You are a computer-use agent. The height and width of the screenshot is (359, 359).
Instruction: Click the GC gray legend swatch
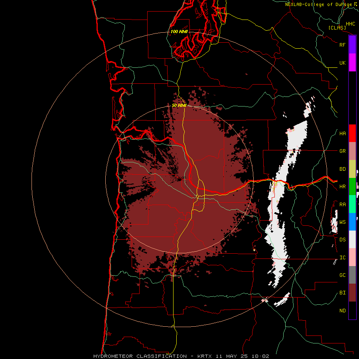coord(352,275)
